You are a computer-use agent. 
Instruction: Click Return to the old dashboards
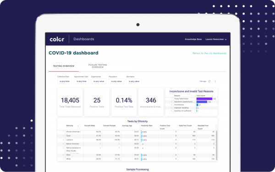(x=209, y=53)
